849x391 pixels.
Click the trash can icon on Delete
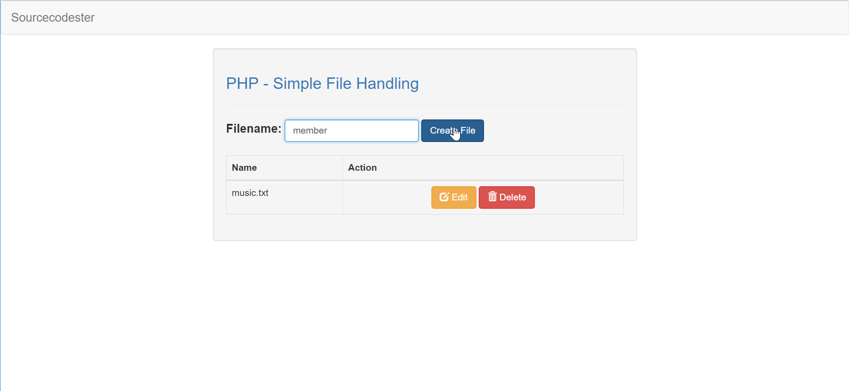click(492, 196)
